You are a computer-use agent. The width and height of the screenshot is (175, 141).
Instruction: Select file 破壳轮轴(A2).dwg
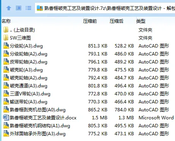(28, 78)
